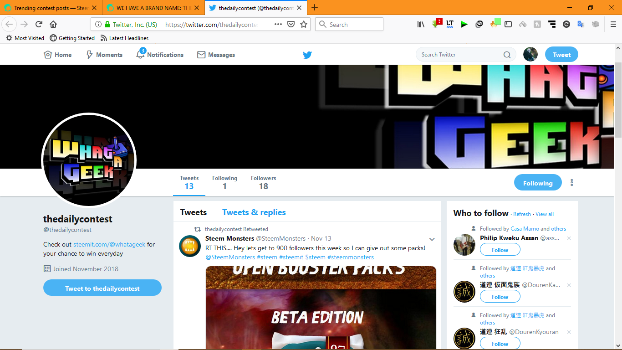Screen dimensions: 622x350
Task: Open the green download extension with red badge
Action: 436,24
